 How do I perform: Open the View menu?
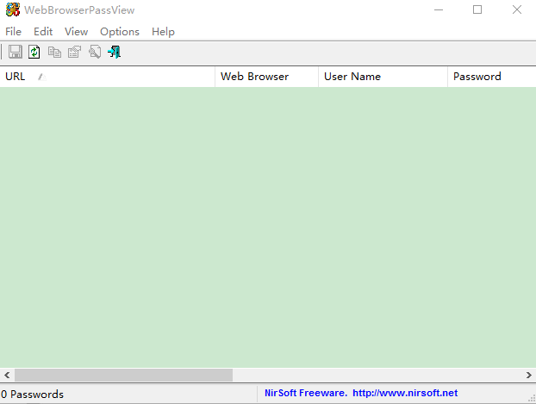click(77, 32)
